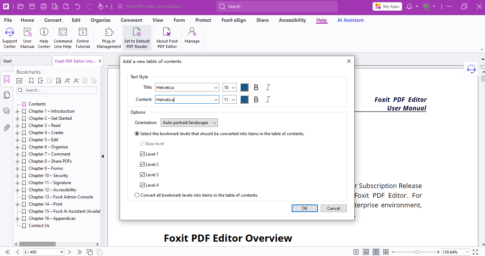Go to the next page arrow

point(70,252)
